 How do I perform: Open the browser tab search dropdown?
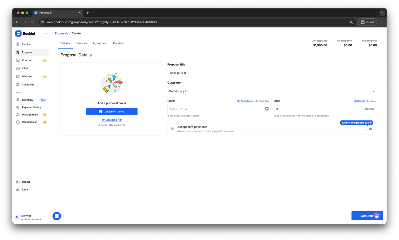pyautogui.click(x=382, y=13)
